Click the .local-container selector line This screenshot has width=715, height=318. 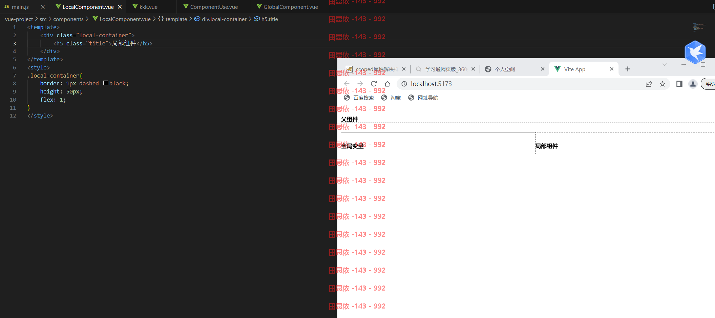55,76
